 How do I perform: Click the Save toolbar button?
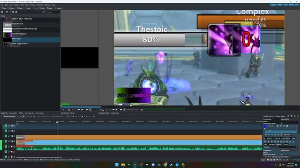click(20, 8)
